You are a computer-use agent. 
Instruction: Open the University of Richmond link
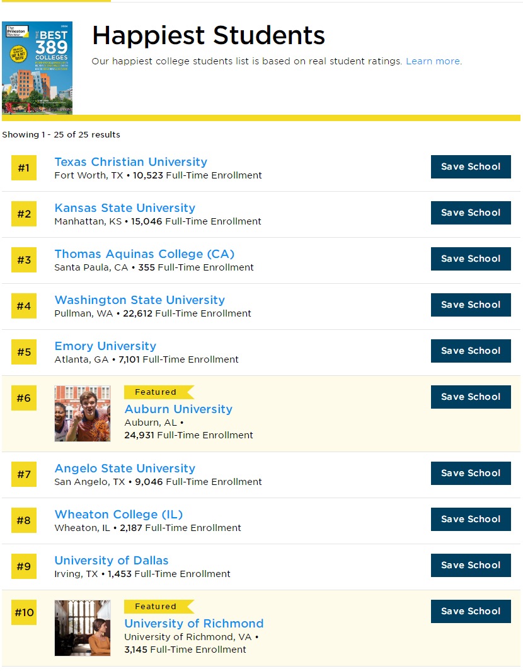[x=194, y=624]
